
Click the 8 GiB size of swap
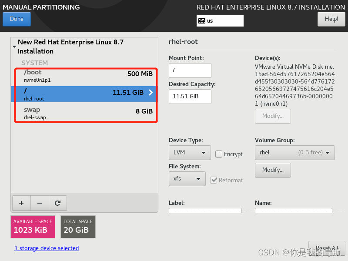click(144, 111)
